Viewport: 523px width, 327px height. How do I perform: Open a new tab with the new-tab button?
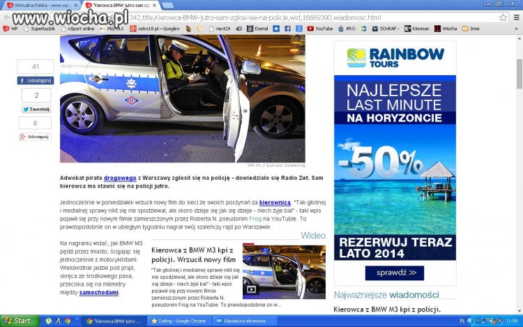click(167, 6)
